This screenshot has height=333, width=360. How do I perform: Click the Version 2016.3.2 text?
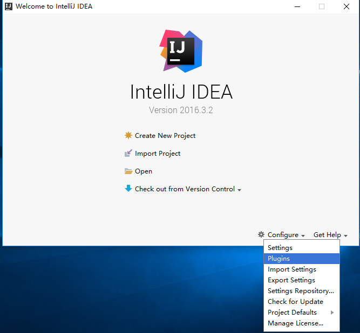[181, 110]
